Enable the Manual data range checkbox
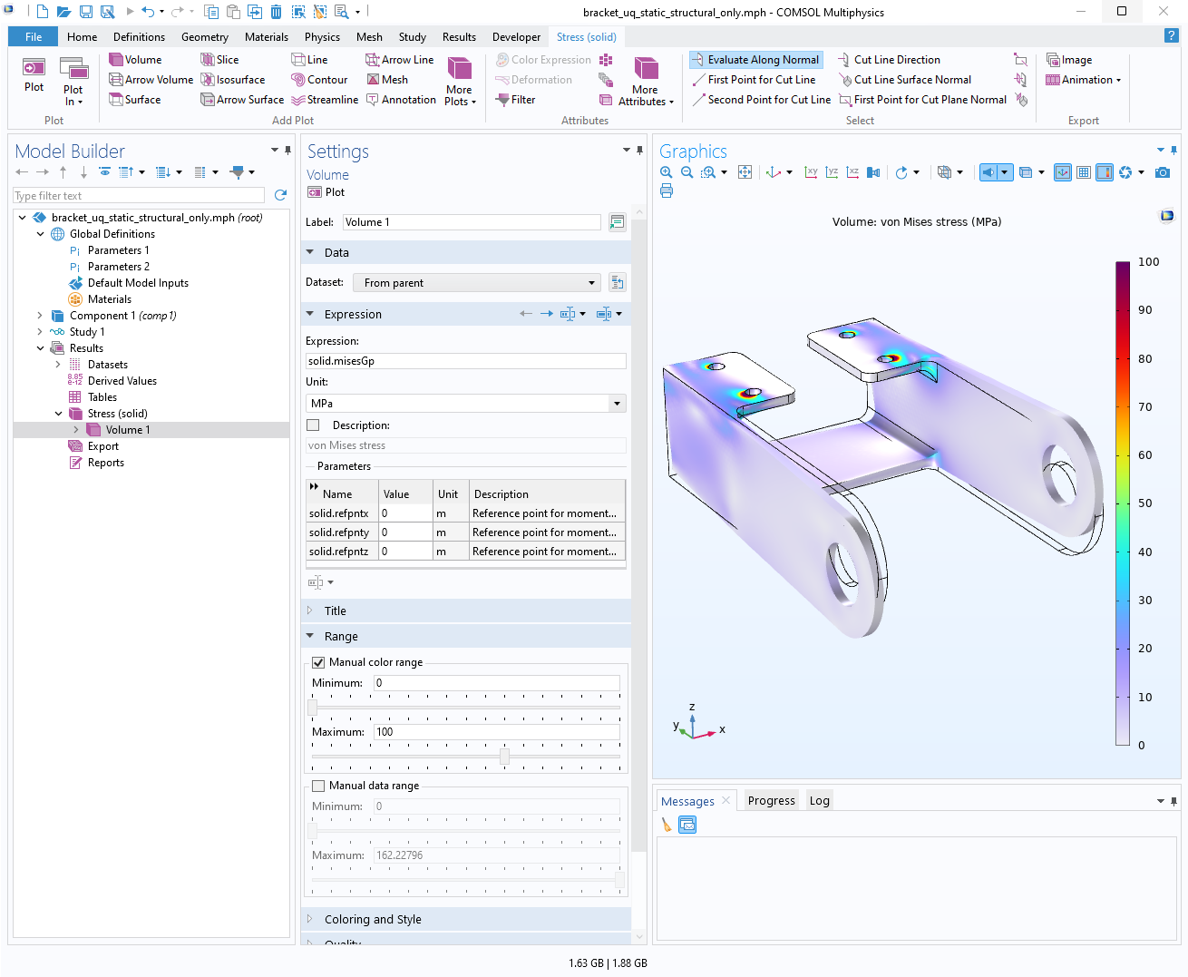Viewport: 1188px width, 977px height. click(x=318, y=786)
